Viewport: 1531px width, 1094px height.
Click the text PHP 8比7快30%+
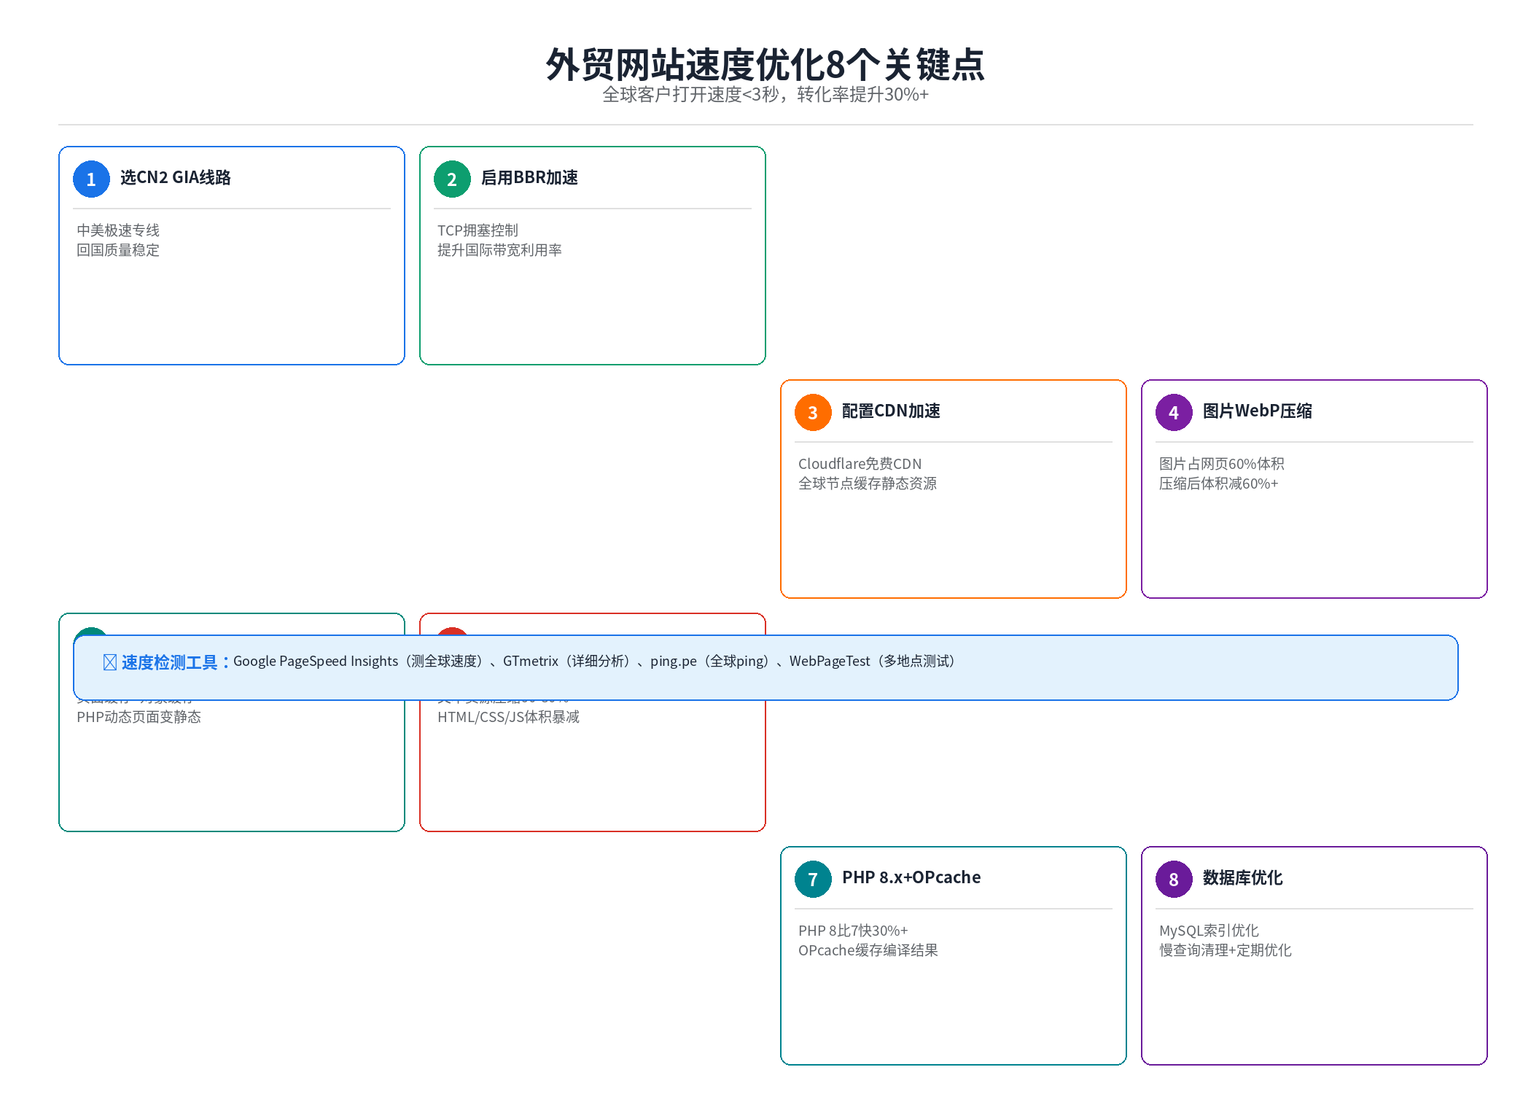pos(853,931)
